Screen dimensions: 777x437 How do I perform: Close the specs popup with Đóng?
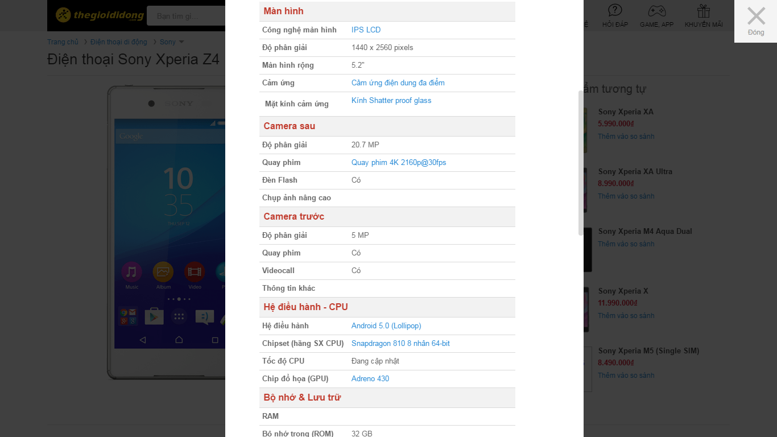pyautogui.click(x=756, y=21)
